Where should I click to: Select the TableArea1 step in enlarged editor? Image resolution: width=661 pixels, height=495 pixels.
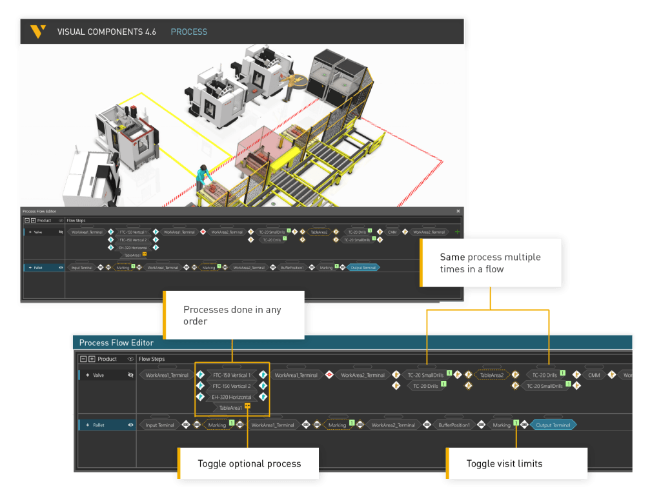click(230, 408)
